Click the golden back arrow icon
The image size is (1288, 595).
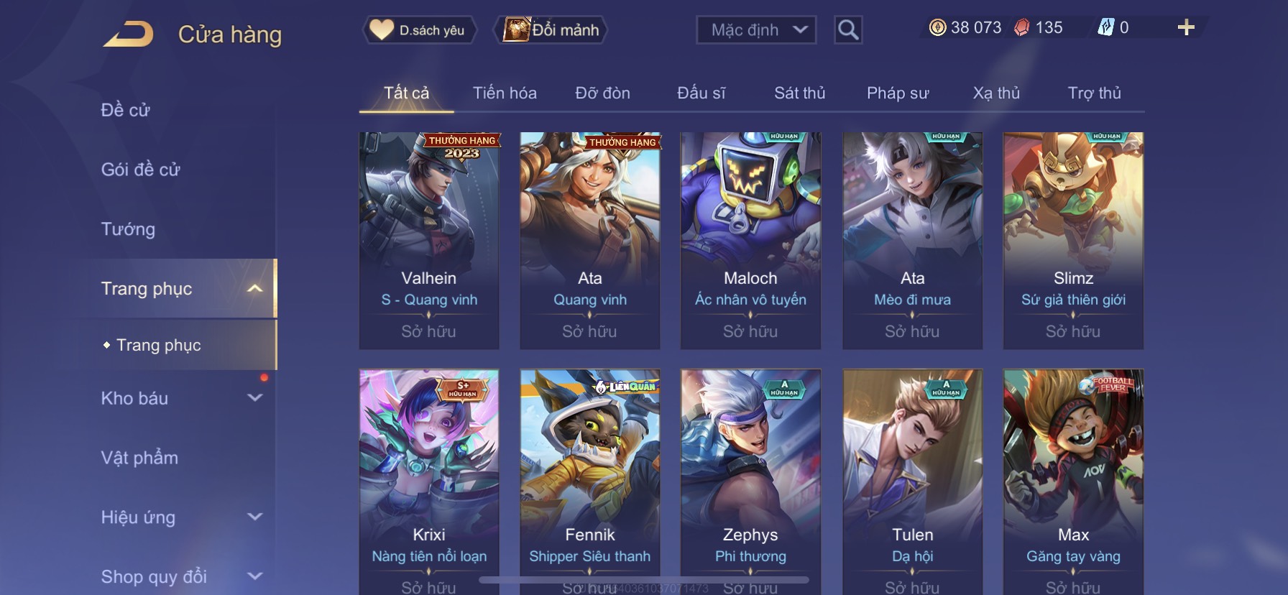[128, 34]
